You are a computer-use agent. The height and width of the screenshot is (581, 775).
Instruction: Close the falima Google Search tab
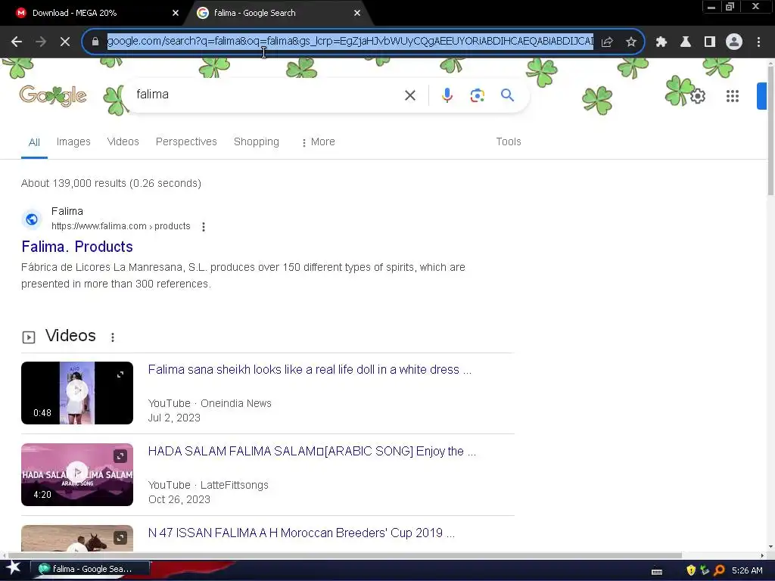[357, 13]
